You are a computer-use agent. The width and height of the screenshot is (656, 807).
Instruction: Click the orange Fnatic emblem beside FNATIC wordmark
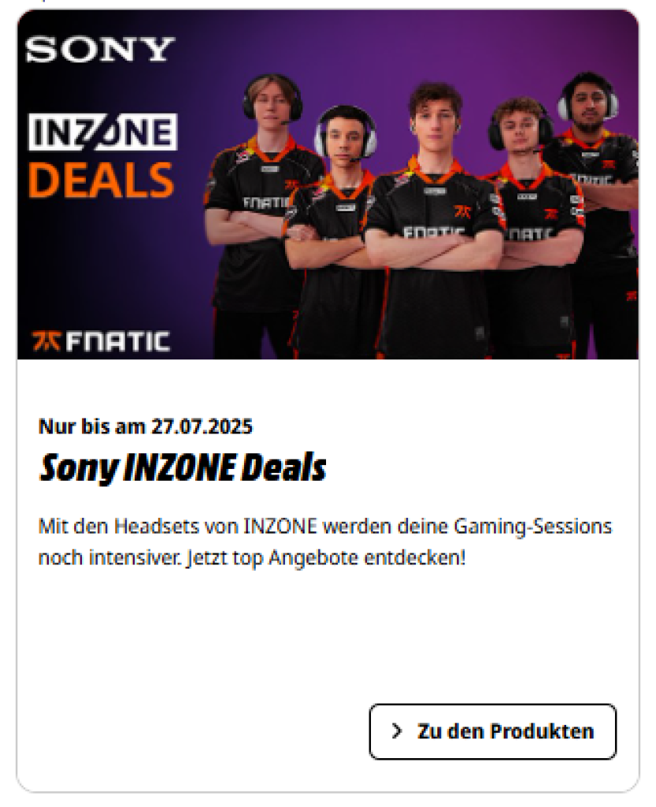pos(47,341)
